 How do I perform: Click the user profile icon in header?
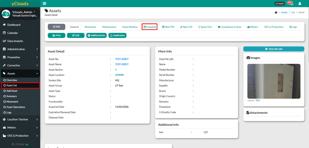300,4
